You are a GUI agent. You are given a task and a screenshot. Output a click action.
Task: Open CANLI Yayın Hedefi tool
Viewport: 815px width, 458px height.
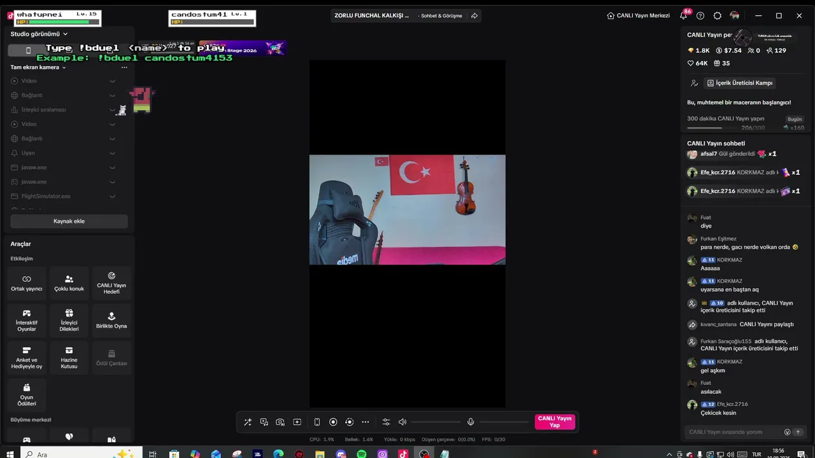(x=111, y=283)
